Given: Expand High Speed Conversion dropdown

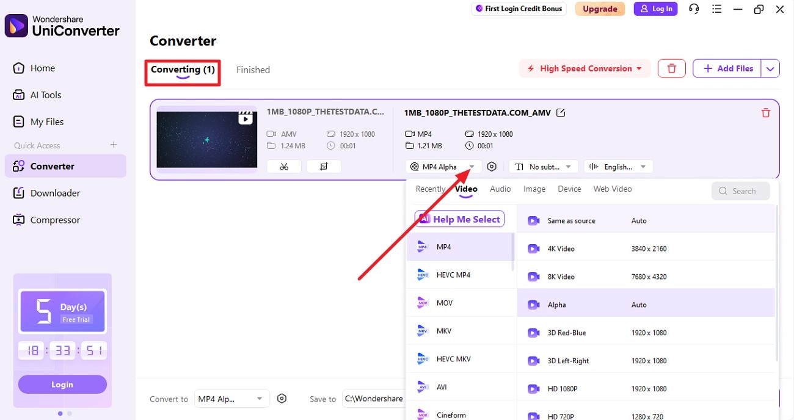Looking at the screenshot, I should click(585, 68).
